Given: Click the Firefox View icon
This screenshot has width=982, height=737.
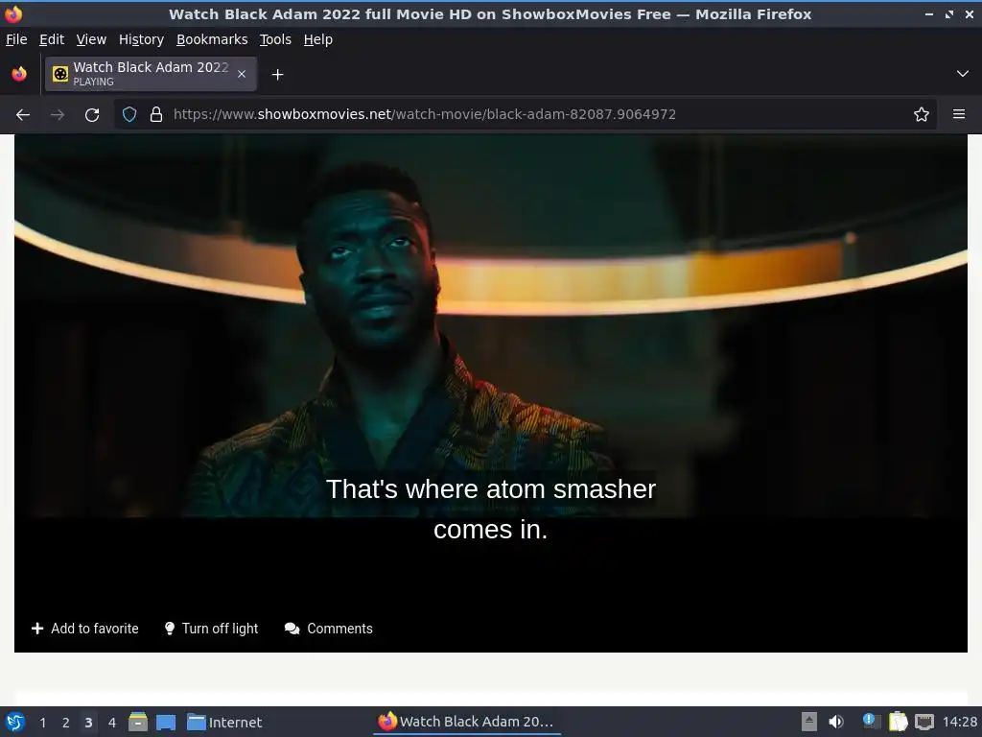Looking at the screenshot, I should [x=19, y=74].
